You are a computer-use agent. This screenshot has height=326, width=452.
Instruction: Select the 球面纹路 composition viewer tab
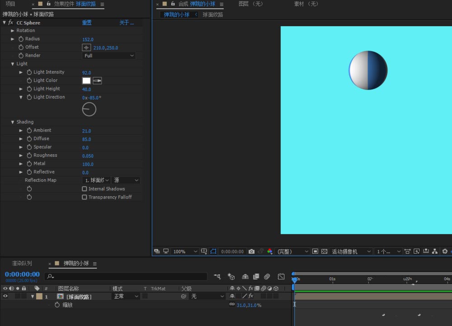coord(212,14)
